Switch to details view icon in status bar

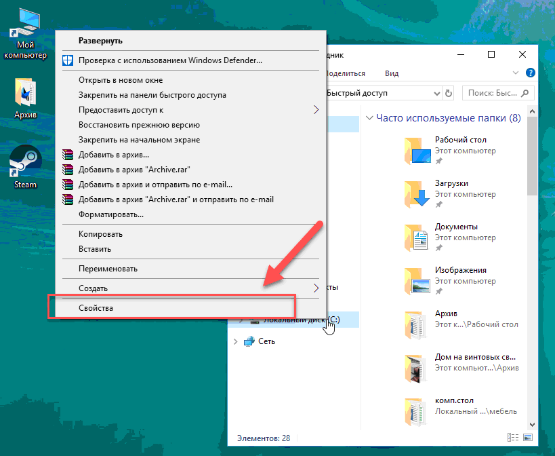click(x=513, y=438)
